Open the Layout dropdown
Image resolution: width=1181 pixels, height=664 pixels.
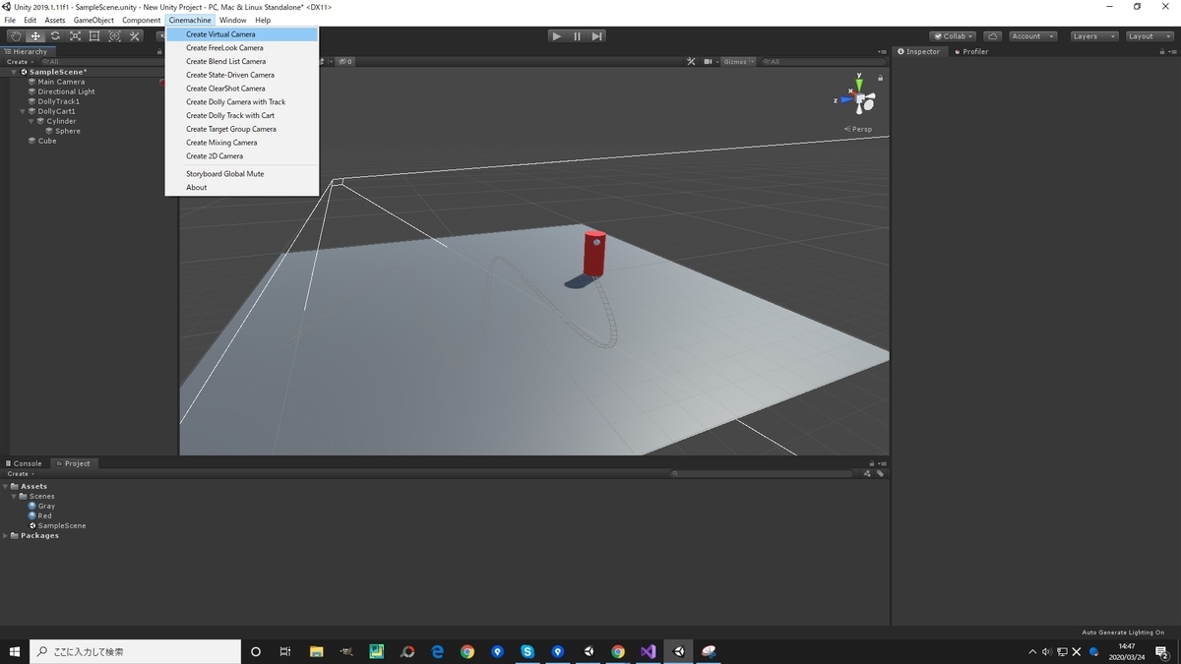click(1149, 36)
